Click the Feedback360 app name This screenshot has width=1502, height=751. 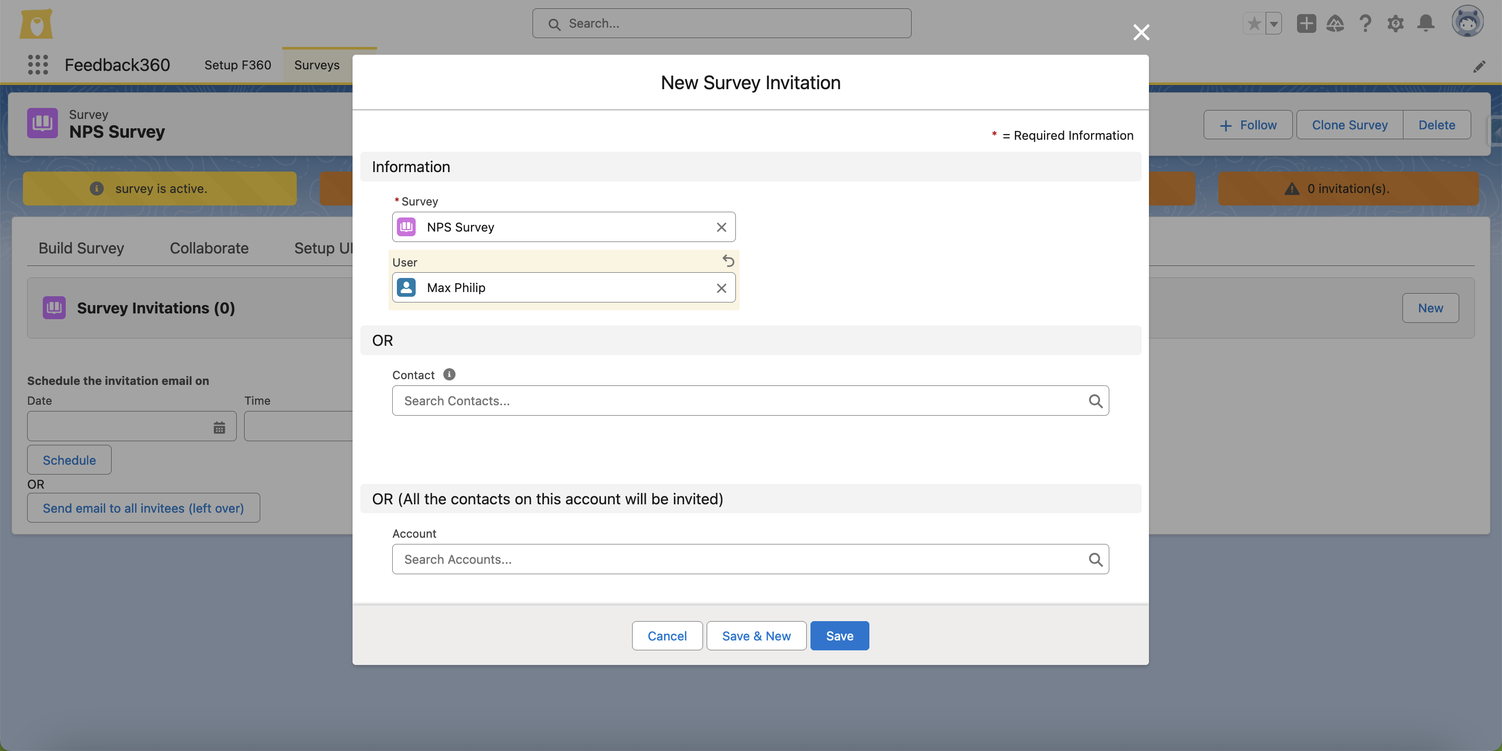[117, 65]
